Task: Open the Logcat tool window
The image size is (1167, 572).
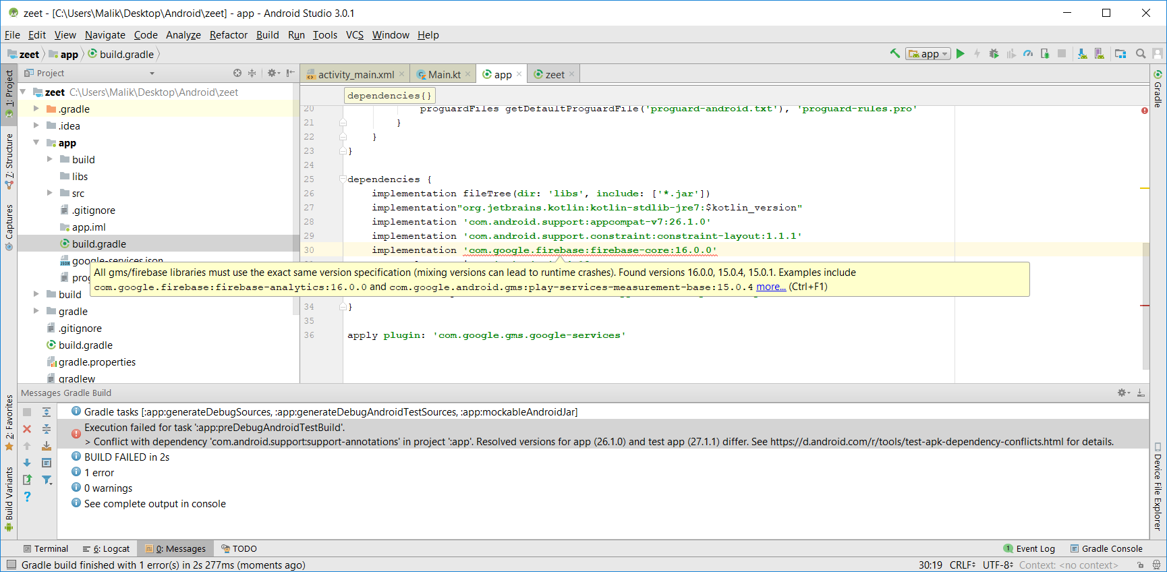Action: pos(106,548)
